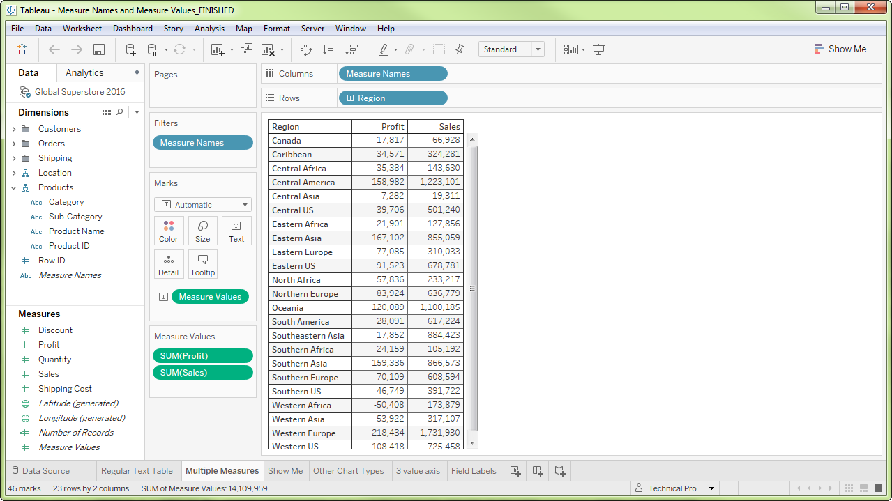Expand the Region pill plus sign
The height and width of the screenshot is (501, 892).
coord(350,98)
